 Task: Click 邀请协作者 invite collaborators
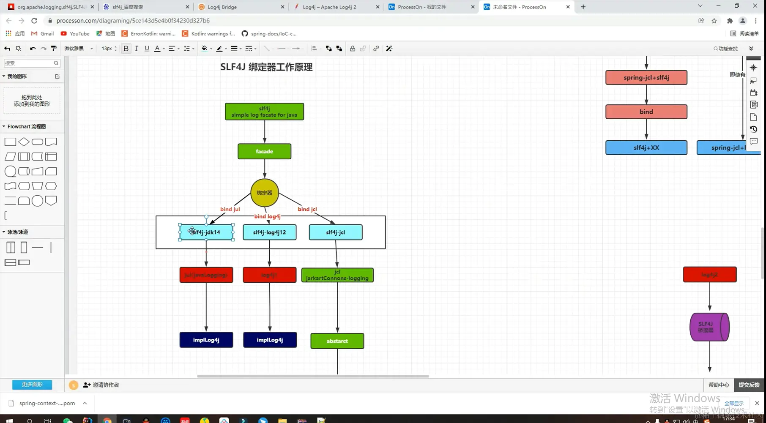(101, 385)
